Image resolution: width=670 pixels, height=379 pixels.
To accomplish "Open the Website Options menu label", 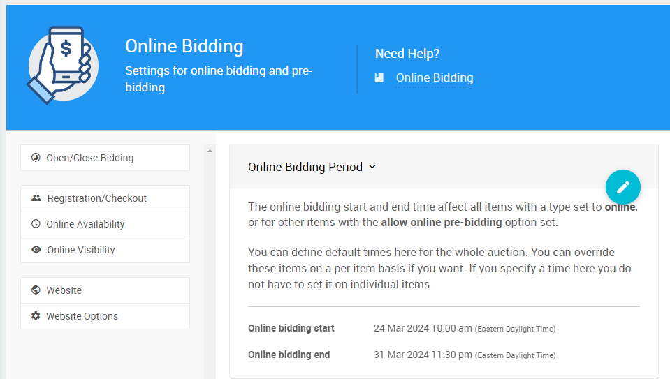I will coord(82,316).
